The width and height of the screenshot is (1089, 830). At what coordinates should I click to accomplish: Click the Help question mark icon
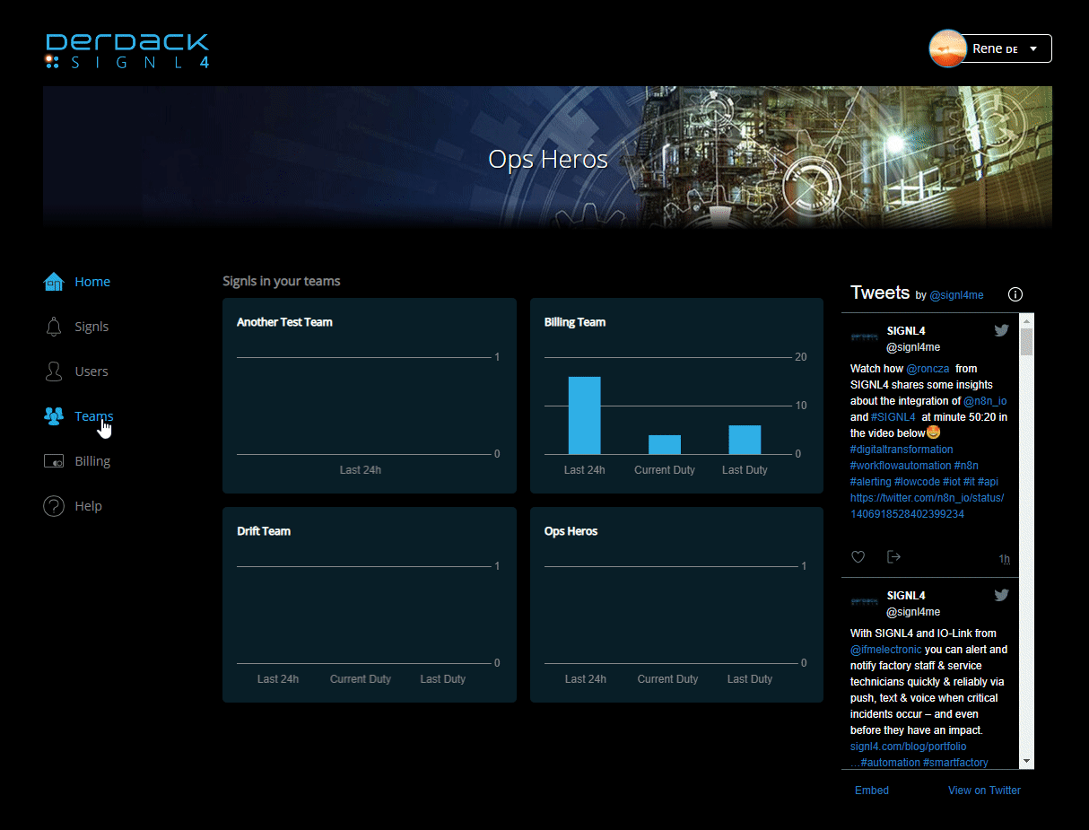(54, 506)
